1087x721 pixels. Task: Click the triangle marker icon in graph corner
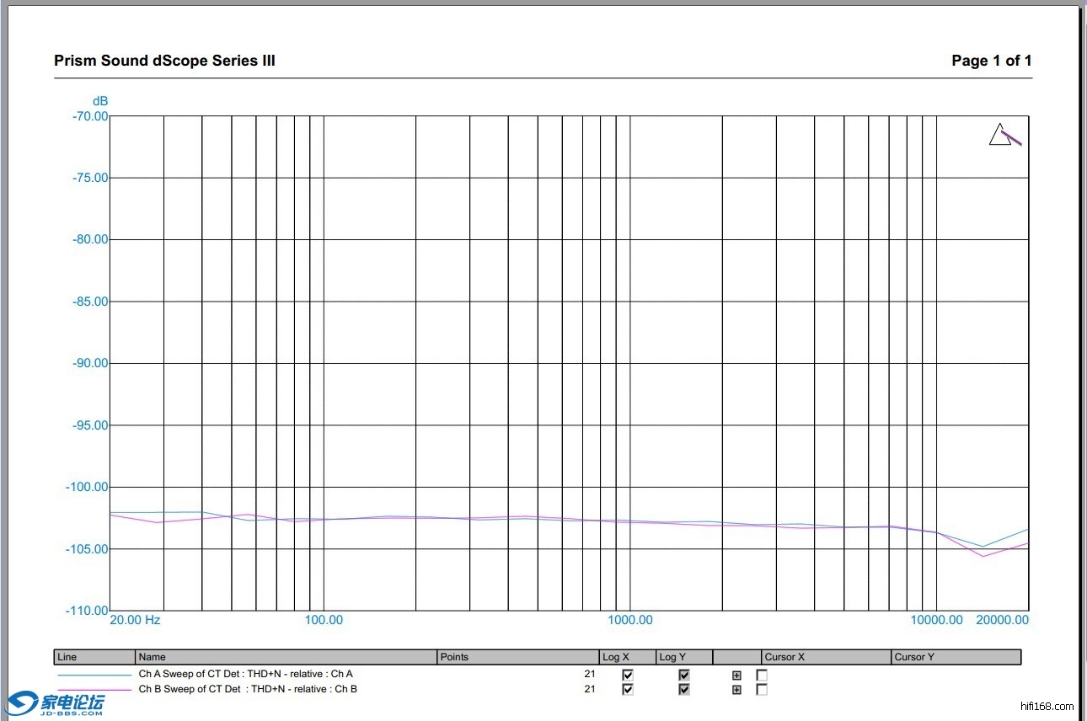[1000, 136]
